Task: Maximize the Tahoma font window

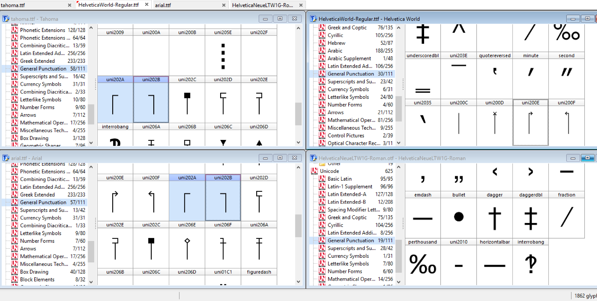Action: coord(280,19)
